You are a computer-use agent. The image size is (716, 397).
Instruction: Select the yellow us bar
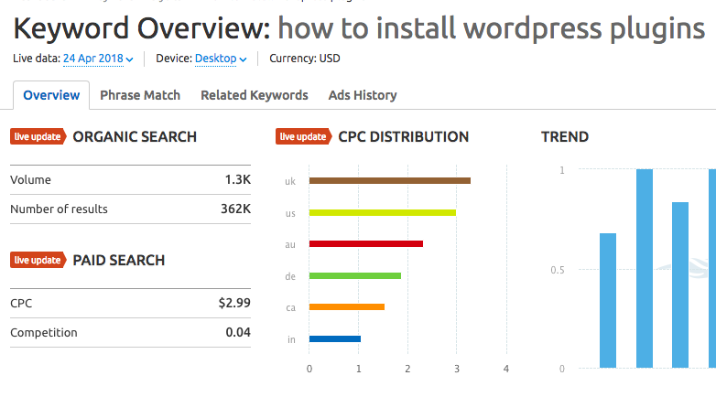[x=383, y=212]
